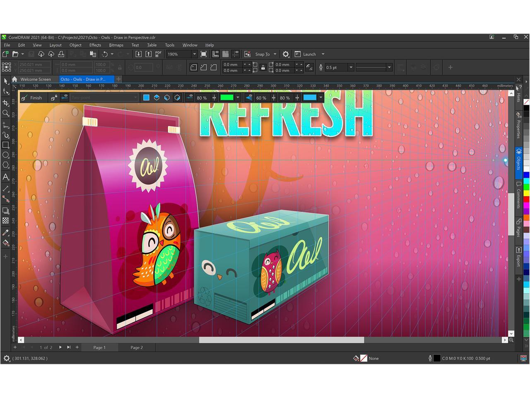The width and height of the screenshot is (530, 398).
Task: Switch to the Welcome Screen tab
Action: (35, 79)
